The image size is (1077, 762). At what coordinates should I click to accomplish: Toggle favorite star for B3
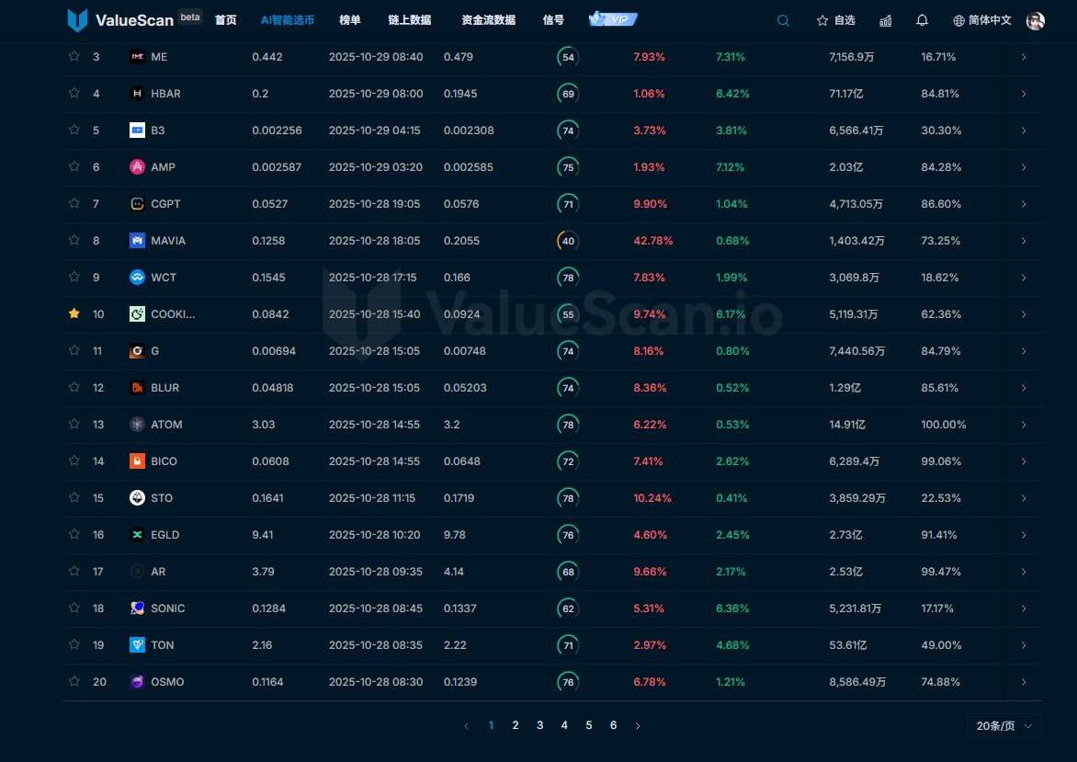(74, 130)
